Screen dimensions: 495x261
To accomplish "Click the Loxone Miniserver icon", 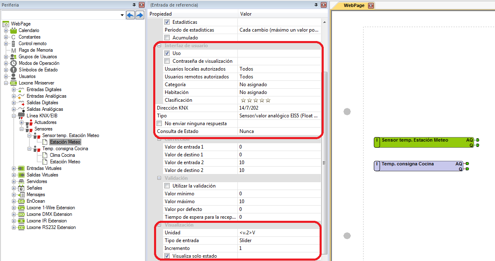I will (14, 83).
